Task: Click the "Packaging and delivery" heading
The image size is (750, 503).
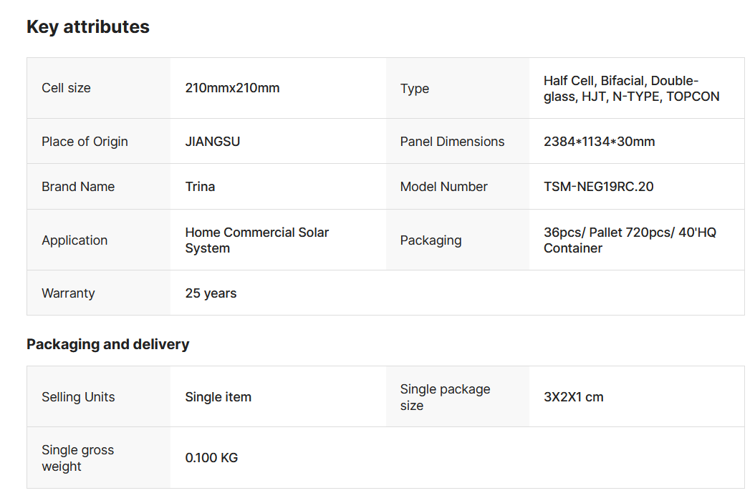Action: [107, 344]
